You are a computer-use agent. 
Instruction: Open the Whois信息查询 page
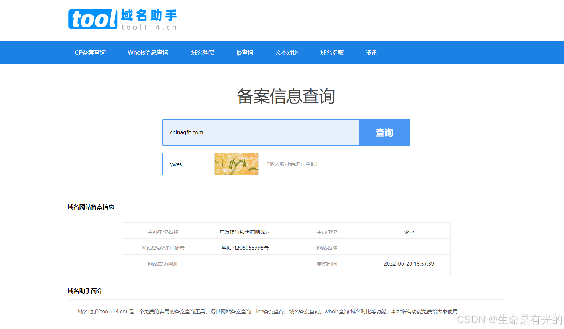(x=148, y=52)
